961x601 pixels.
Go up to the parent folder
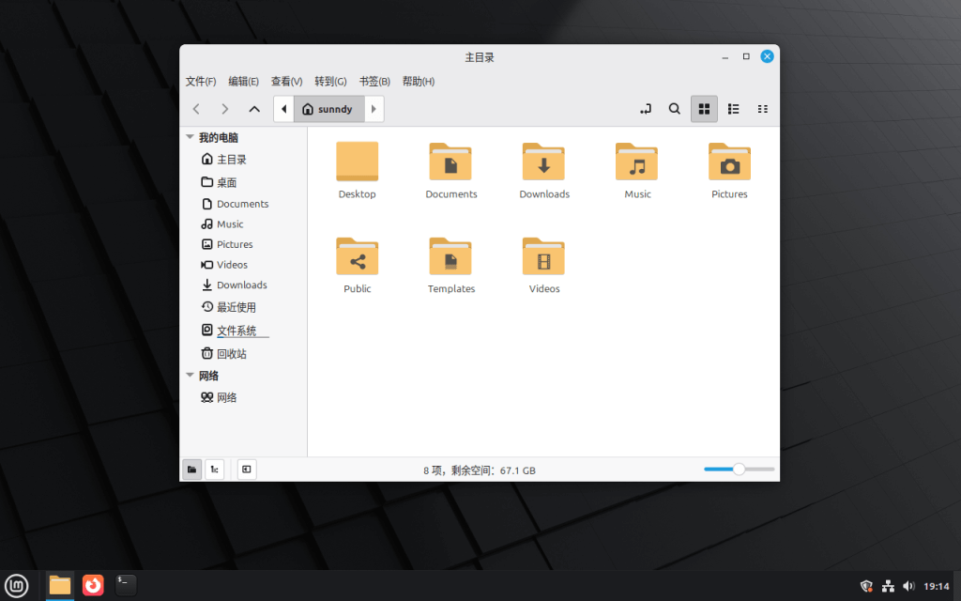[x=254, y=109]
